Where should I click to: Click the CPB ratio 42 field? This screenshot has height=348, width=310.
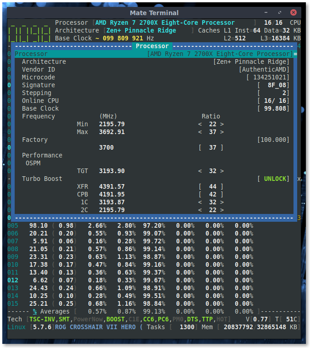pos(211,194)
